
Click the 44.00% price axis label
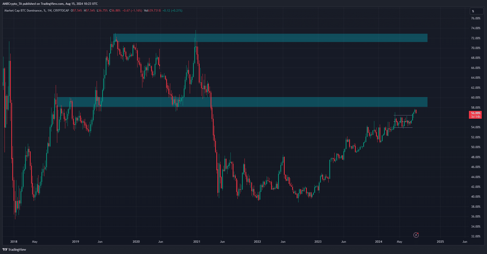[x=476, y=177]
